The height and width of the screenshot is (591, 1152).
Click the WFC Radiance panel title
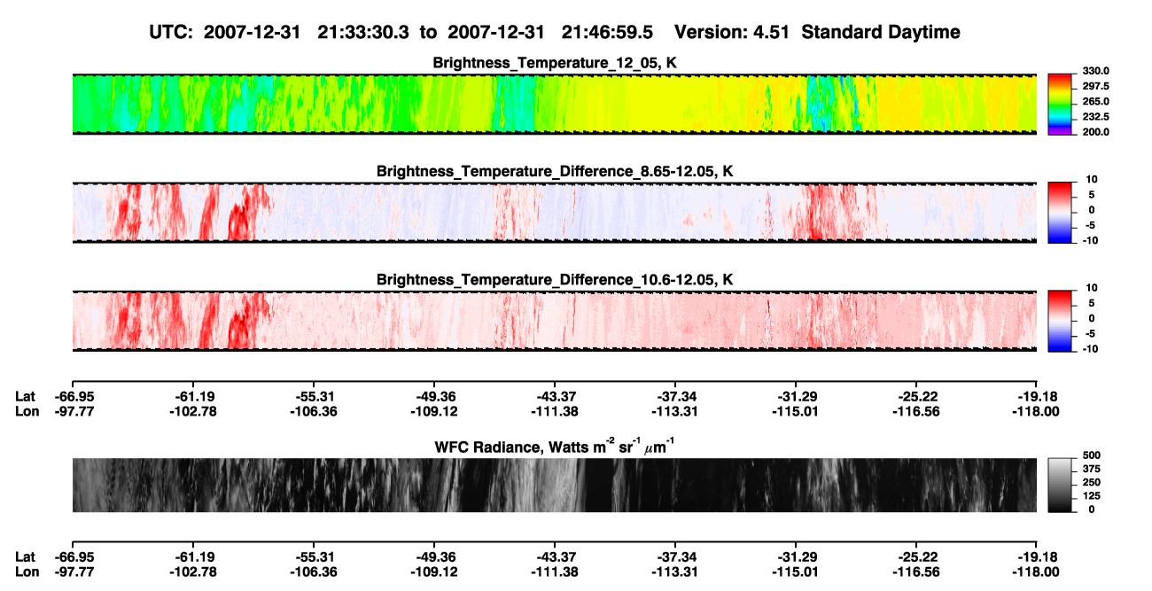click(555, 446)
